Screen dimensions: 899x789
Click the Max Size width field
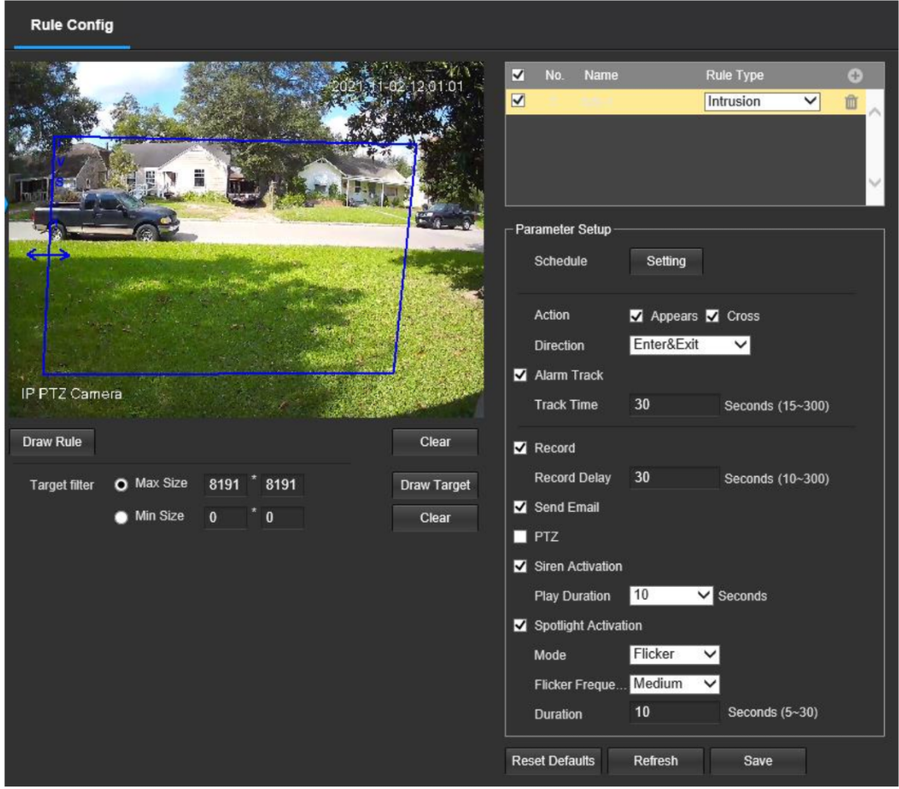click(x=225, y=485)
